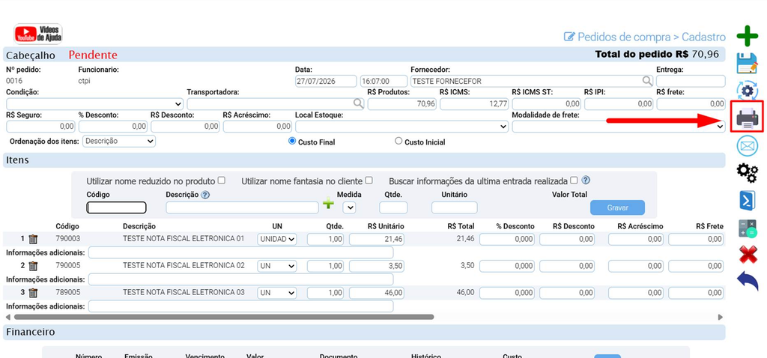The width and height of the screenshot is (767, 358).
Task: Click R$ Unitário 46,00 field of item 3
Action: 377,293
